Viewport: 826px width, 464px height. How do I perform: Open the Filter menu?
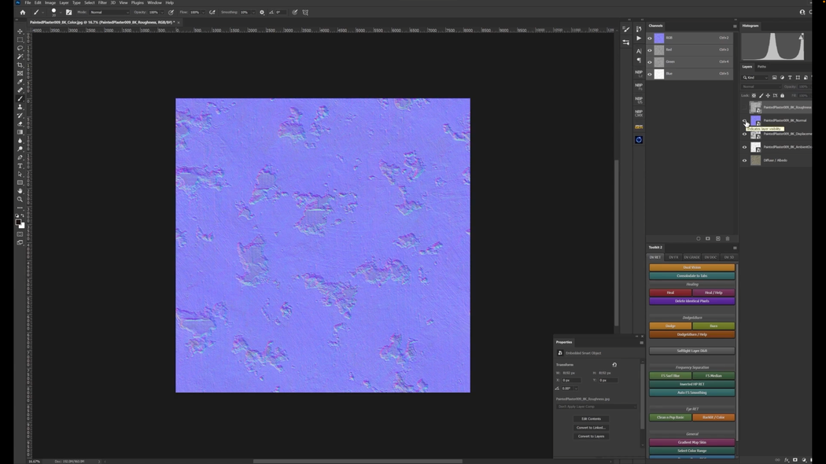coord(101,2)
